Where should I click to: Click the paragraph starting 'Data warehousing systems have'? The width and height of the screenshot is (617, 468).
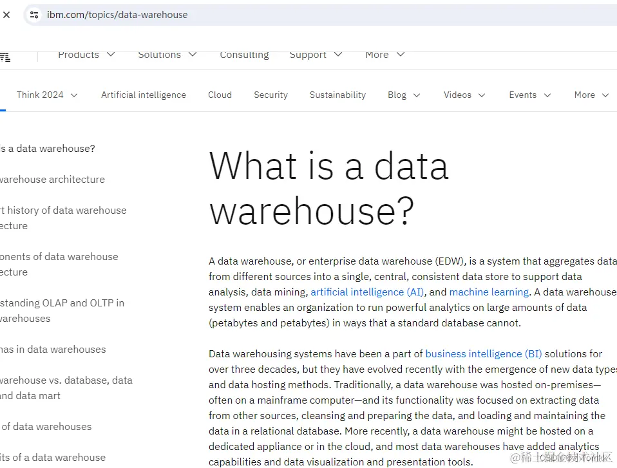(412, 408)
